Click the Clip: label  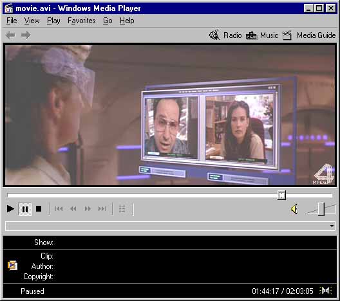point(47,256)
